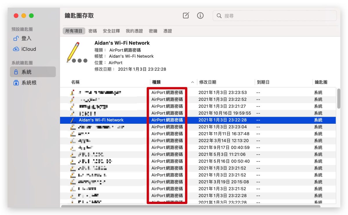Select row dated 2021年11月11日 16:37:48
This screenshot has height=215, width=348.
tap(198, 134)
